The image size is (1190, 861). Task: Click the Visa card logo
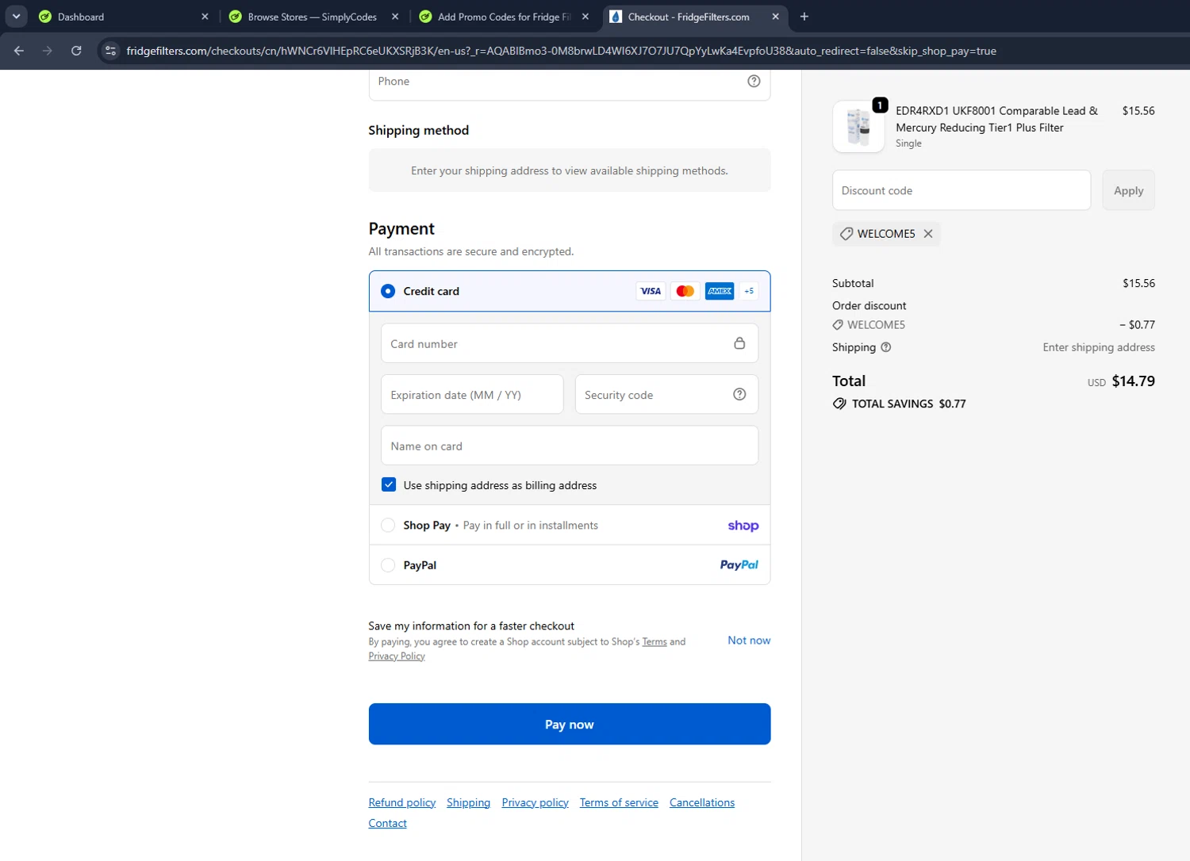651,291
